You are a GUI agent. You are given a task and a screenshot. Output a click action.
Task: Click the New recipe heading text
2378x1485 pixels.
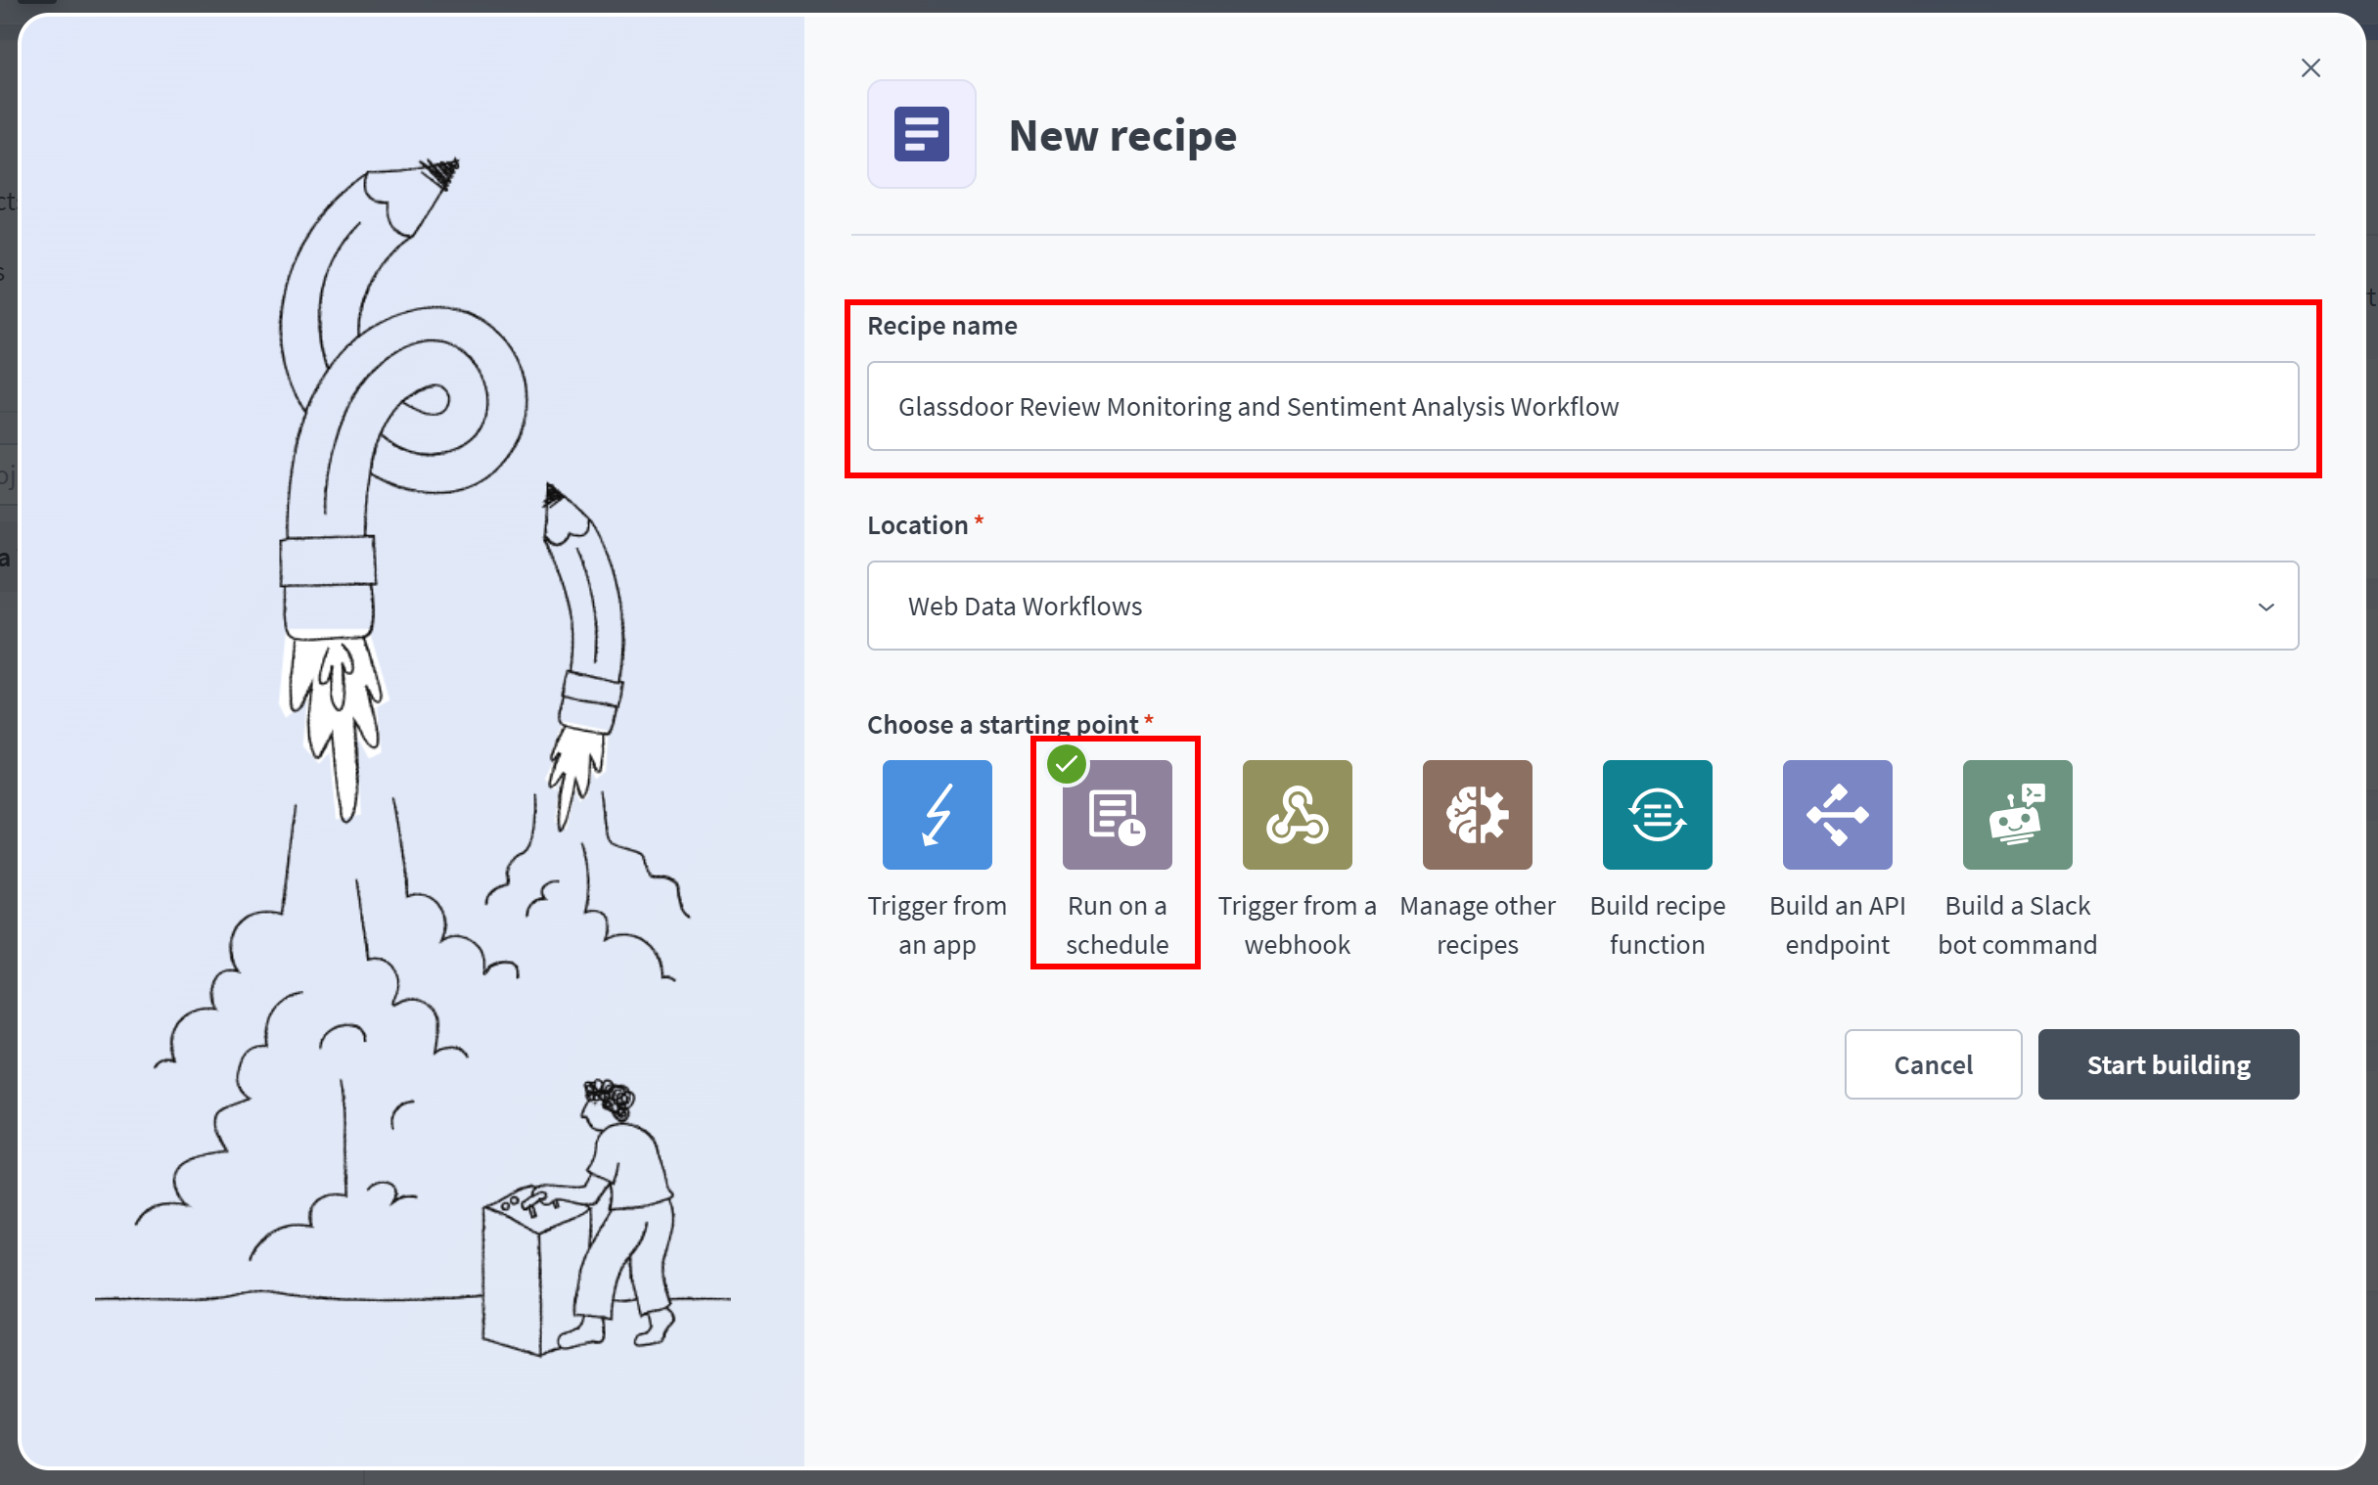tap(1122, 135)
